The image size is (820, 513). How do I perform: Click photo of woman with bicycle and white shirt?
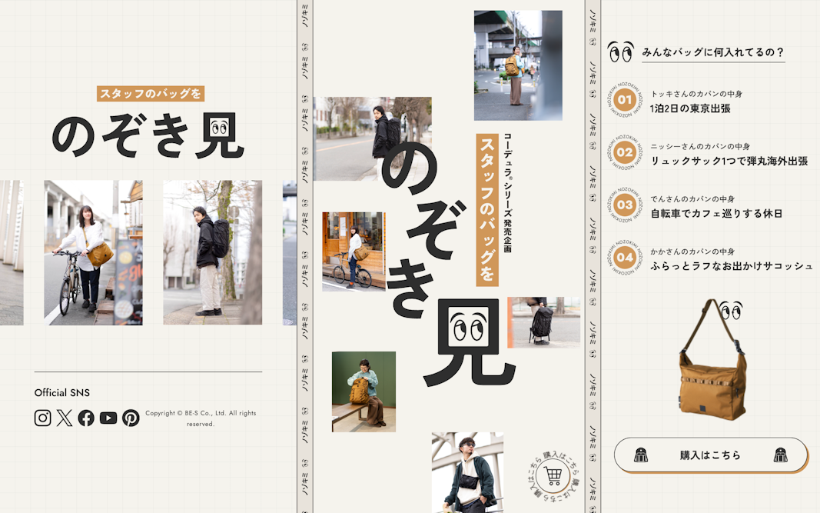(x=93, y=252)
